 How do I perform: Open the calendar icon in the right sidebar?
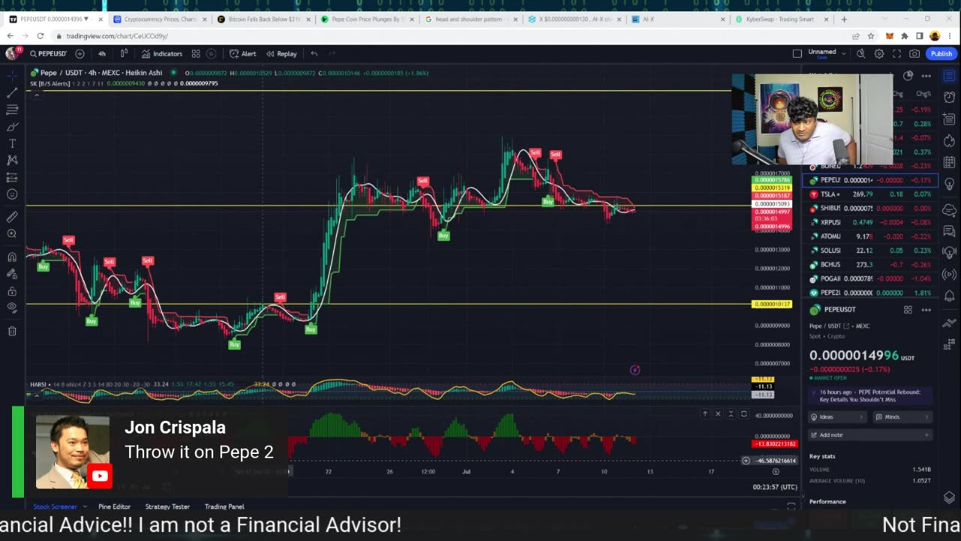click(950, 162)
